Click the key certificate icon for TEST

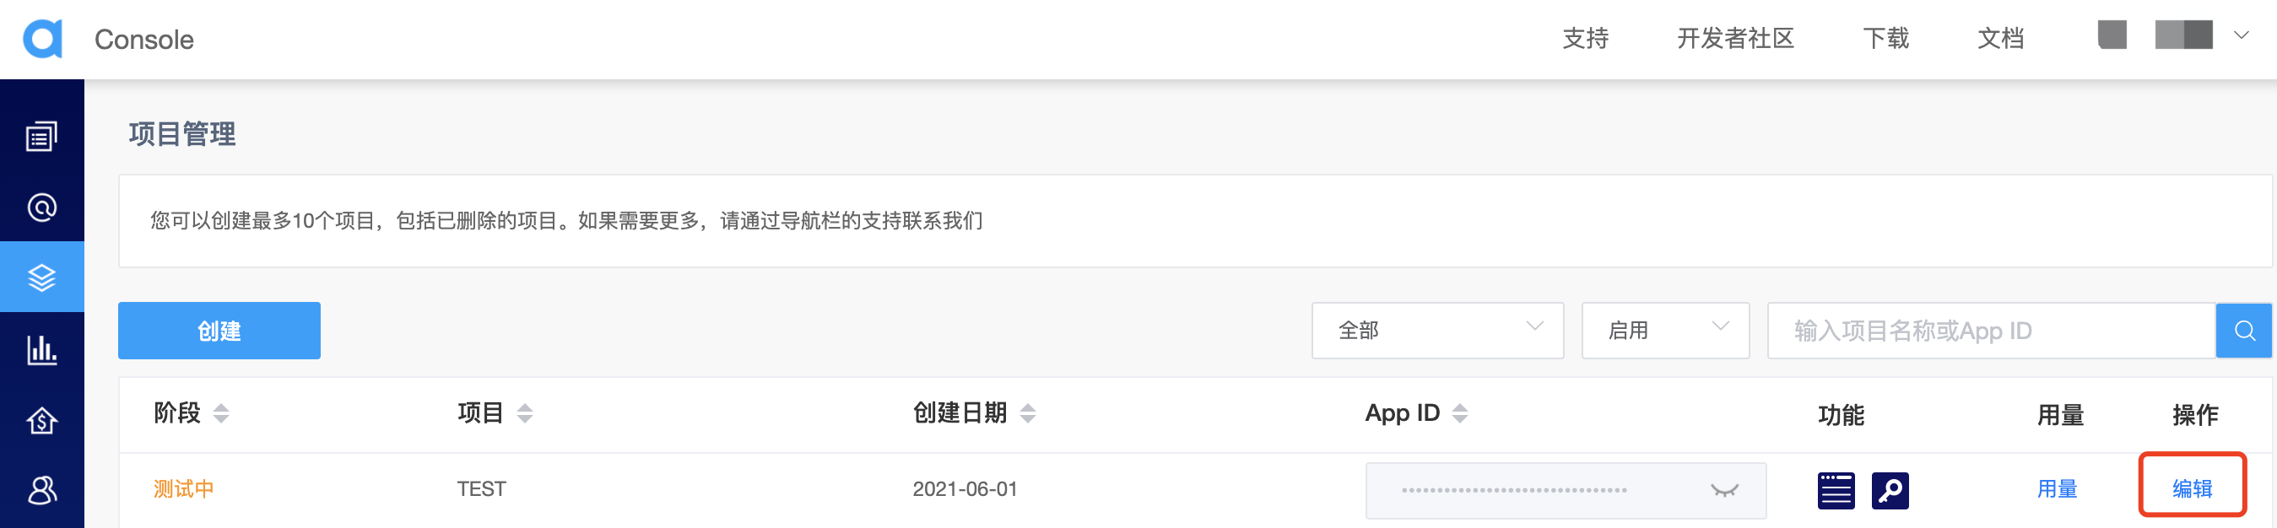pyautogui.click(x=1890, y=491)
